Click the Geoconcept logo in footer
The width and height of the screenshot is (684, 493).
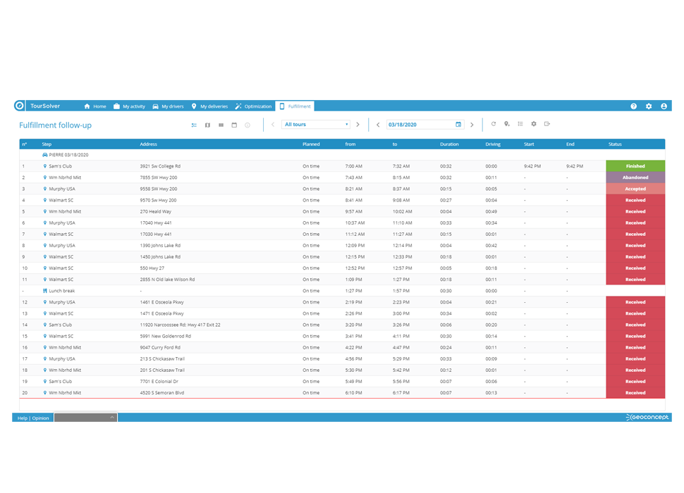point(647,417)
